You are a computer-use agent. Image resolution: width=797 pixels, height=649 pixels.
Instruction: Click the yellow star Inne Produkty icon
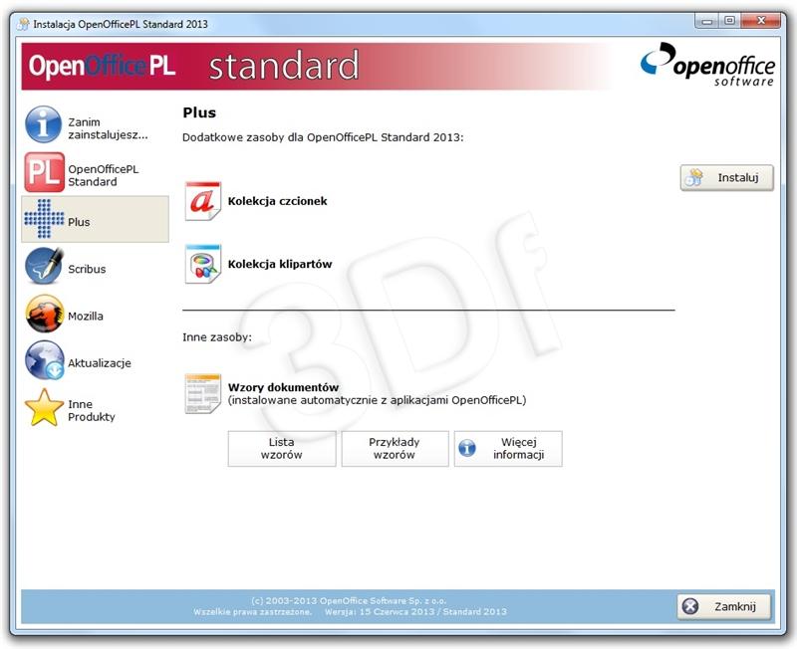44,408
